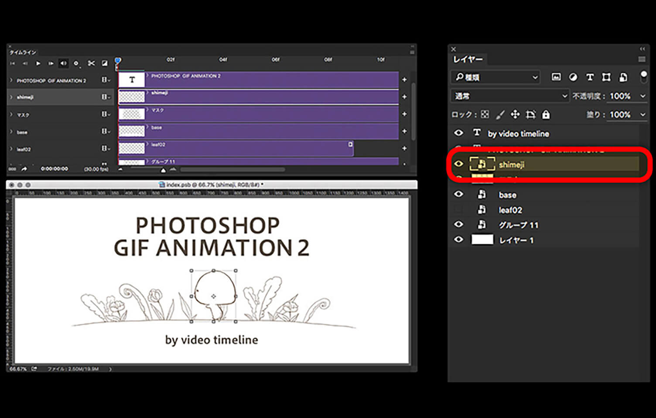The height and width of the screenshot is (418, 656).
Task: Select the タイムライン panel tab
Action: [23, 52]
